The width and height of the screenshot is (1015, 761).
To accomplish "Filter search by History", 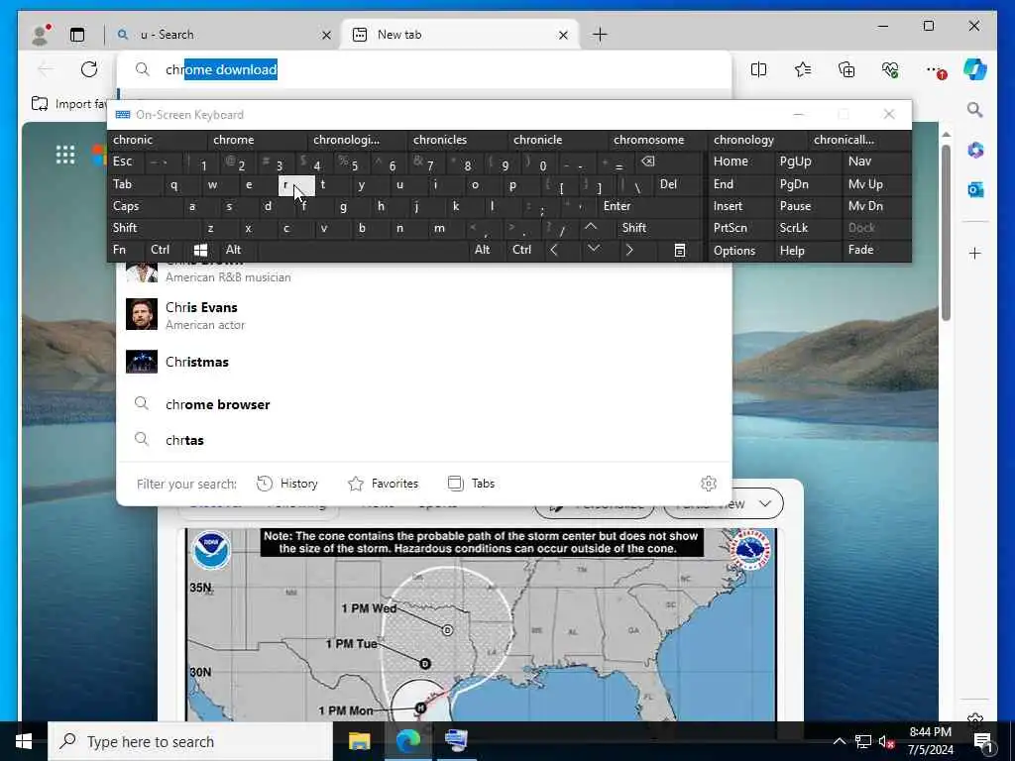I will pyautogui.click(x=287, y=484).
